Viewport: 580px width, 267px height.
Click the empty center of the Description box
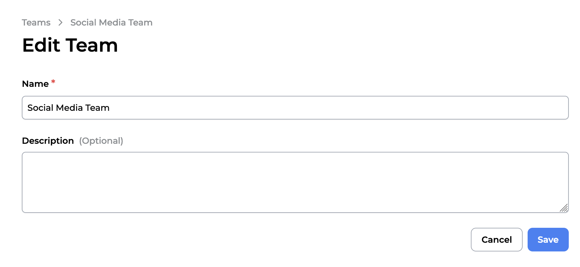(x=295, y=182)
